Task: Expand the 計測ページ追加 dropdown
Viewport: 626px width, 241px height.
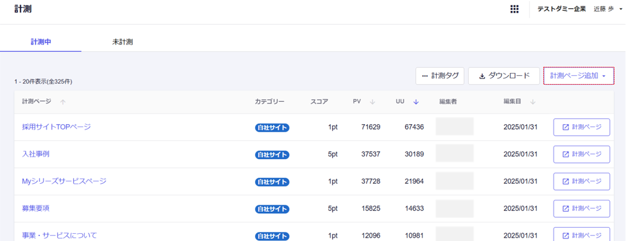Action: pos(579,76)
